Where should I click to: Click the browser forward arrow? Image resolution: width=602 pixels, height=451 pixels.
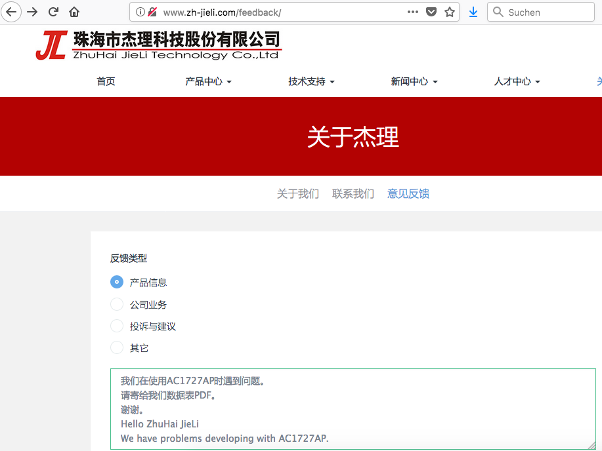(x=32, y=12)
